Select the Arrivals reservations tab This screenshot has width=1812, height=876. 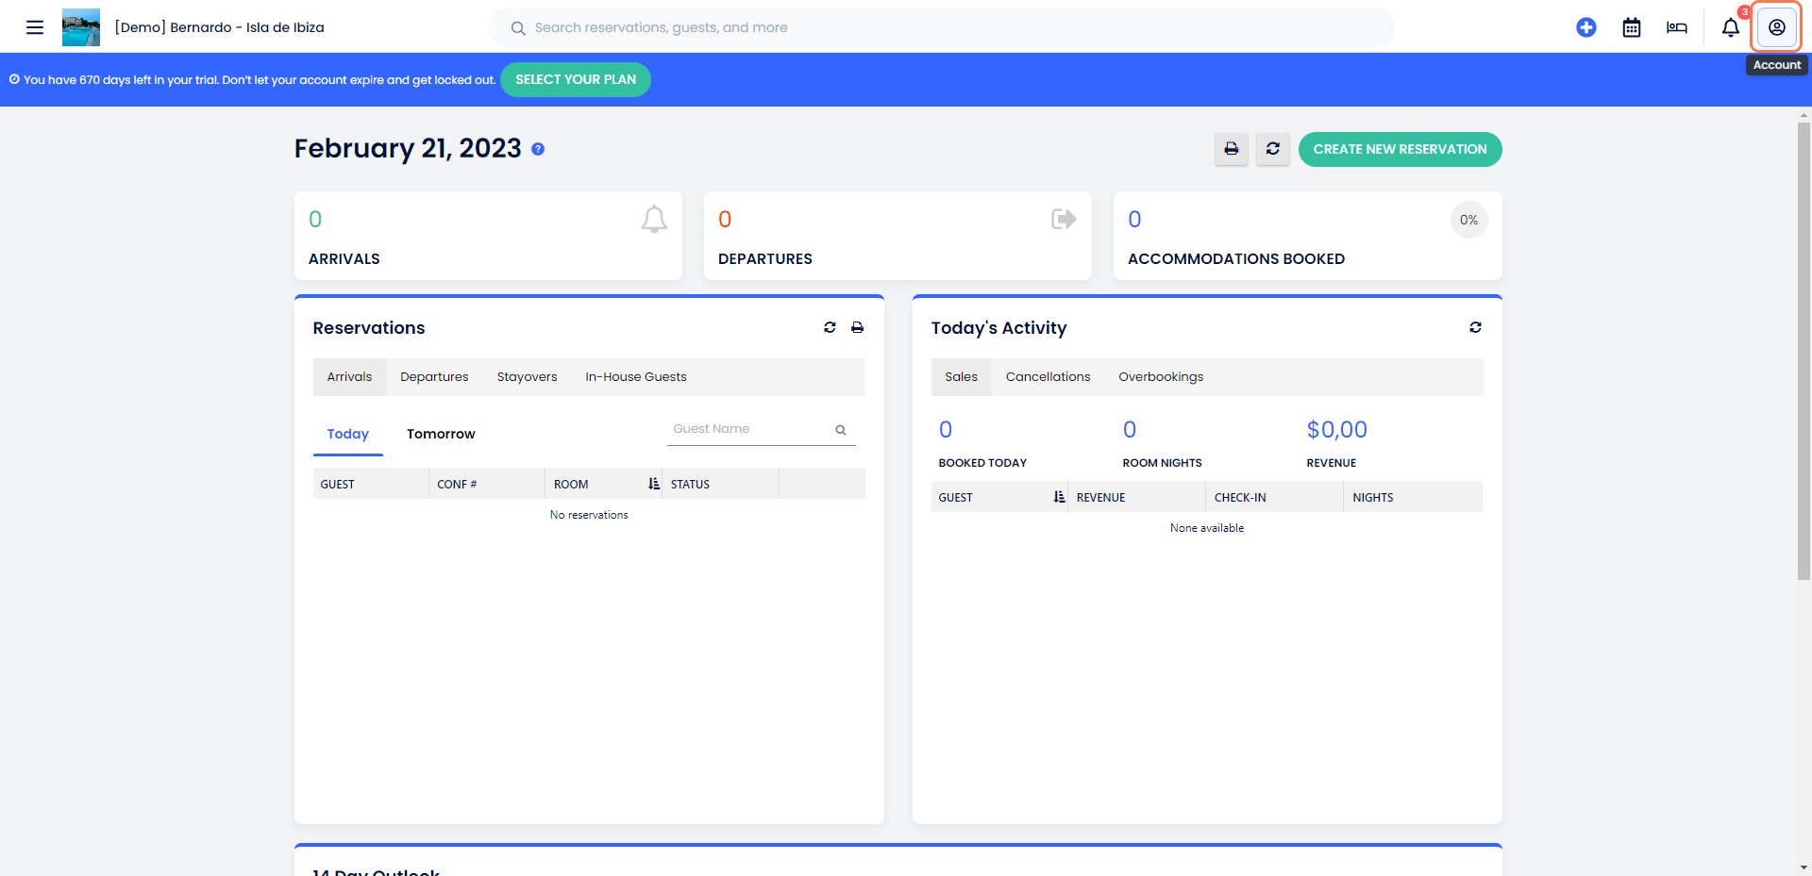[349, 376]
